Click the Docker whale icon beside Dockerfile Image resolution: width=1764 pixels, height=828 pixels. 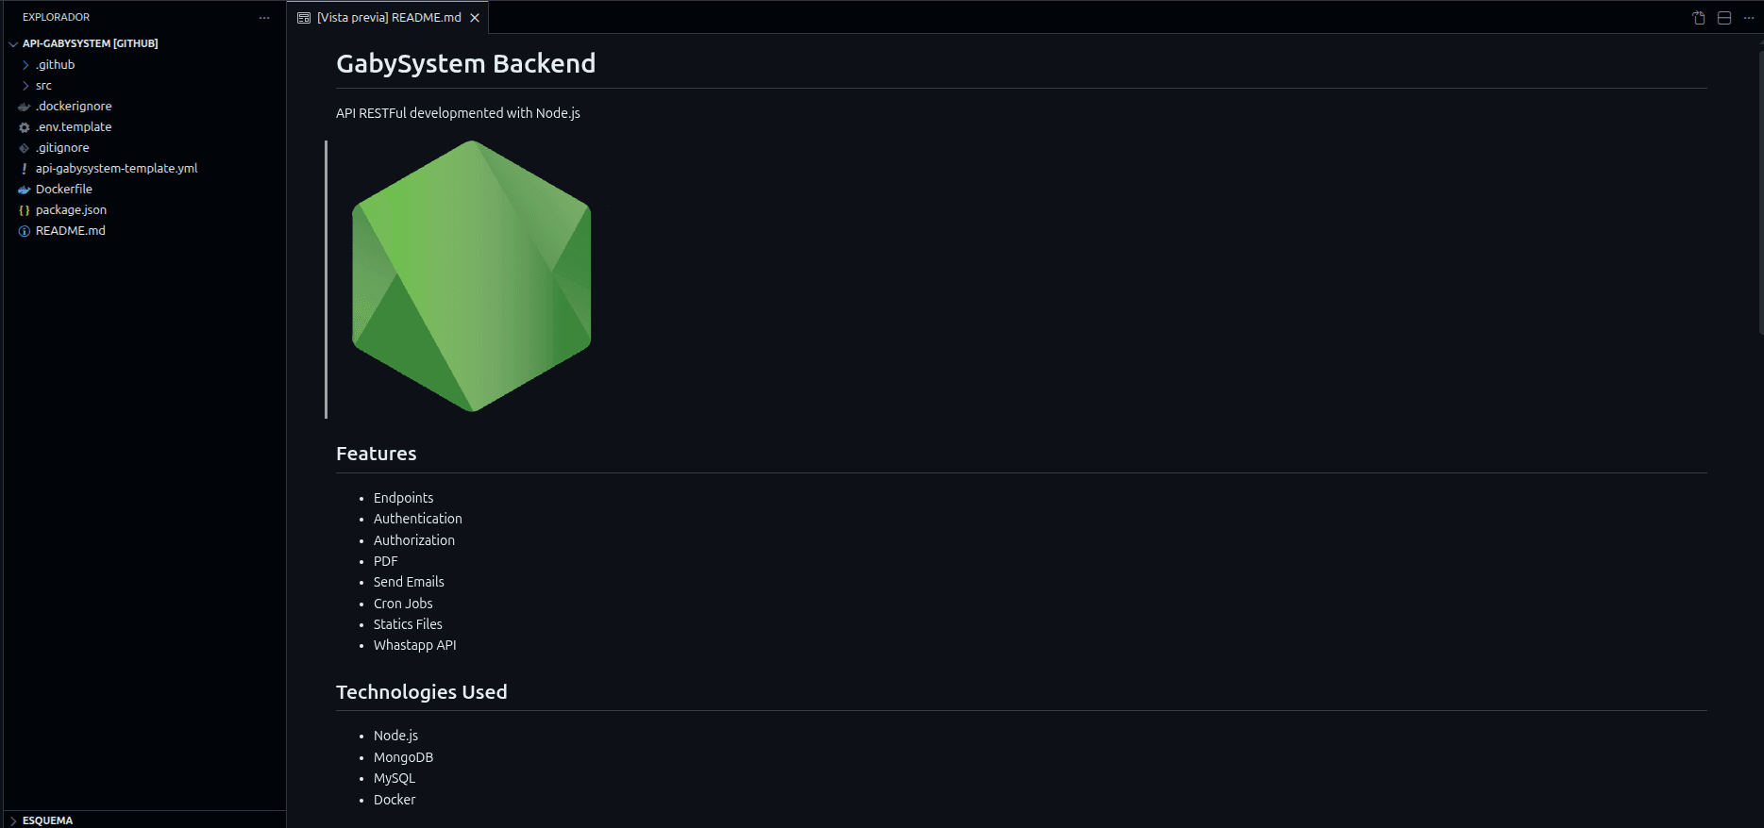pyautogui.click(x=24, y=189)
